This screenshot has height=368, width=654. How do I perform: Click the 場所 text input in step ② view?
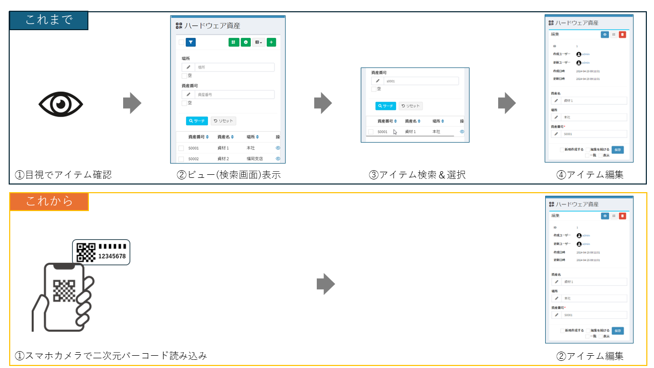[235, 67]
